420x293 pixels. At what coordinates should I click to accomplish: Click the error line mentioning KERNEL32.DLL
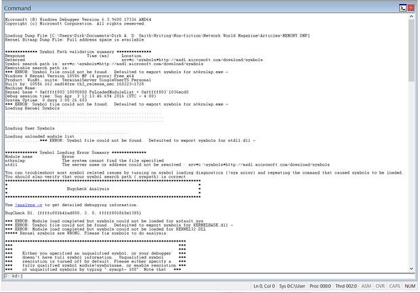click(x=106, y=229)
